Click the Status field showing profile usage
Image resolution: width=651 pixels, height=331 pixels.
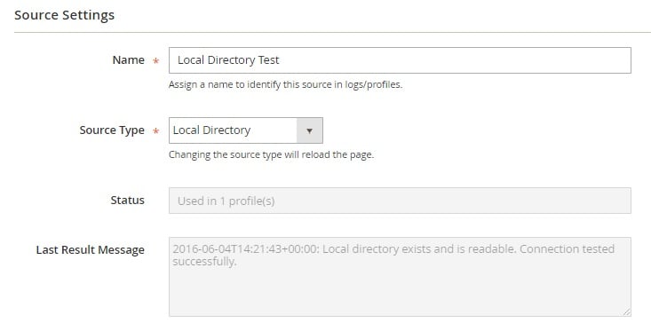coord(400,201)
